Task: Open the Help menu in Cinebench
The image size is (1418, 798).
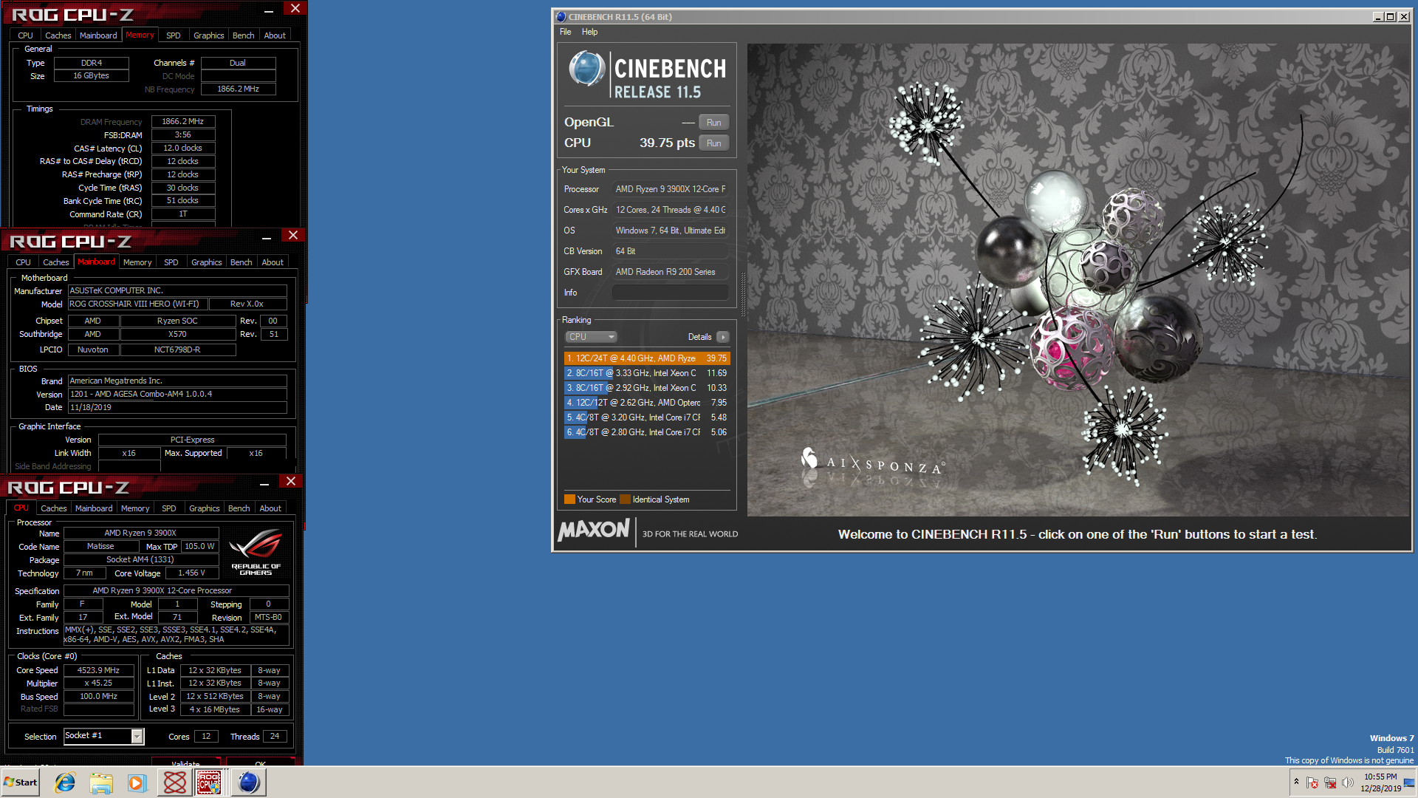Action: tap(589, 32)
